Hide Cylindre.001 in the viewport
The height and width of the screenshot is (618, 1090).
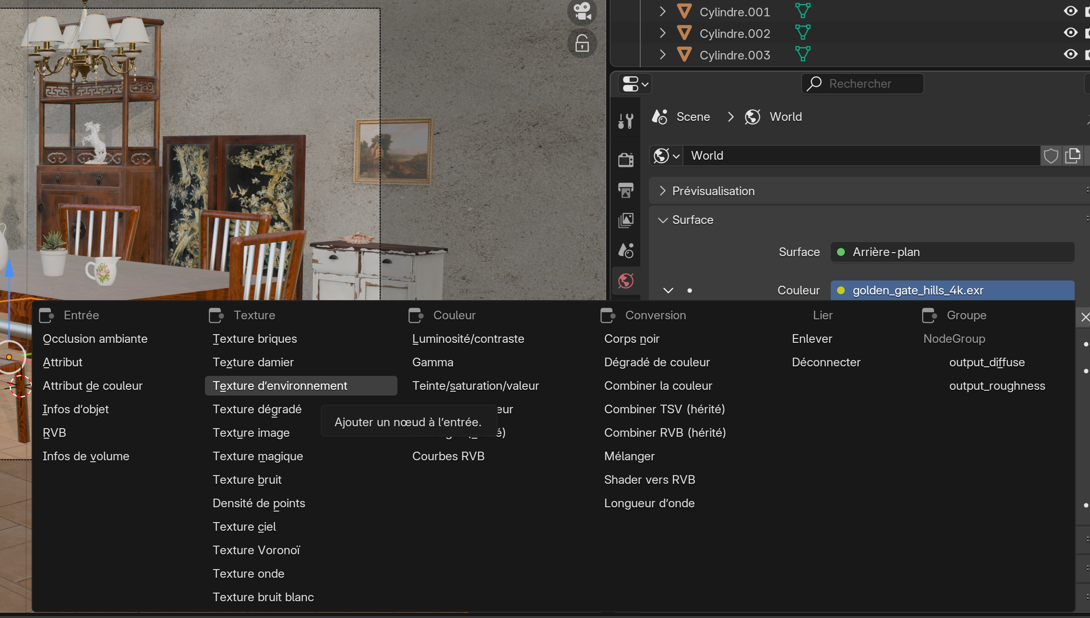[1070, 11]
